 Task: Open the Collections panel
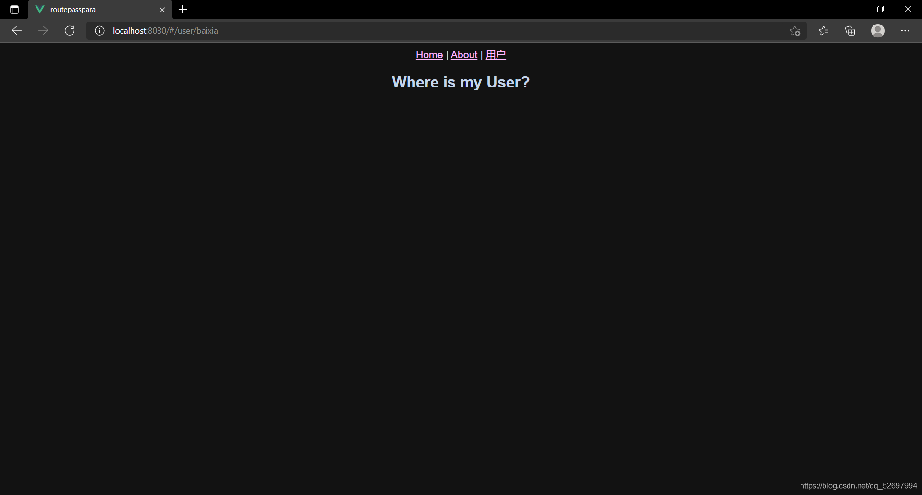[x=850, y=31]
